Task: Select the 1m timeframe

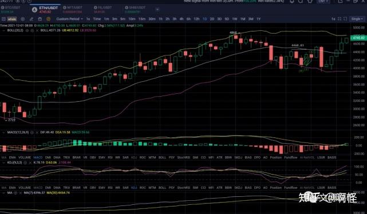Action: [x=106, y=19]
